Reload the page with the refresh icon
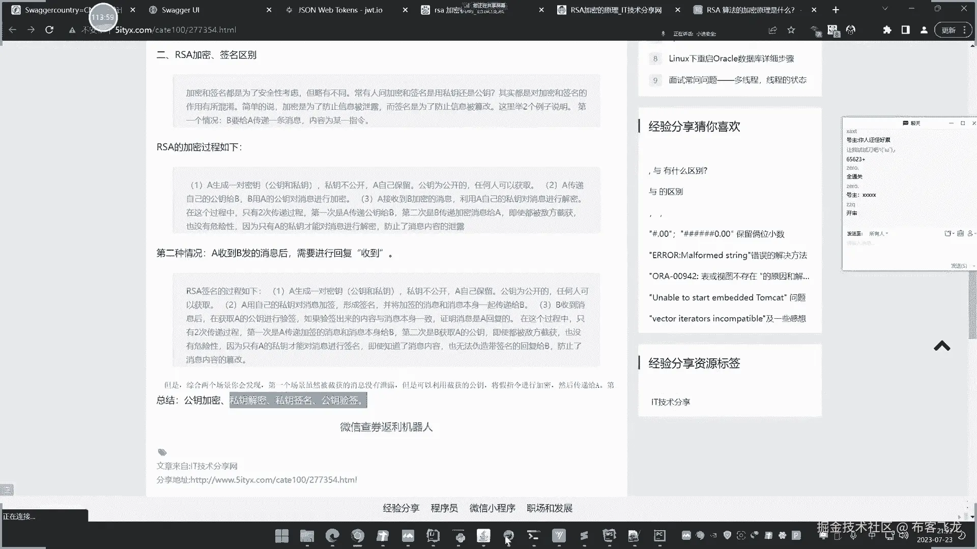 pyautogui.click(x=49, y=30)
